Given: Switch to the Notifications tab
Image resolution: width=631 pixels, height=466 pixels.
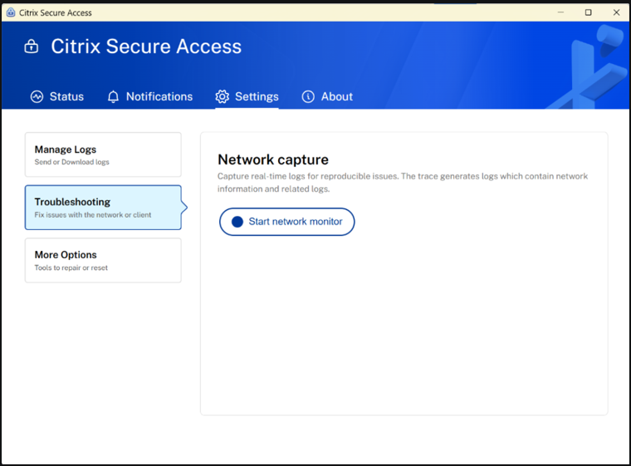Looking at the screenshot, I should point(150,96).
